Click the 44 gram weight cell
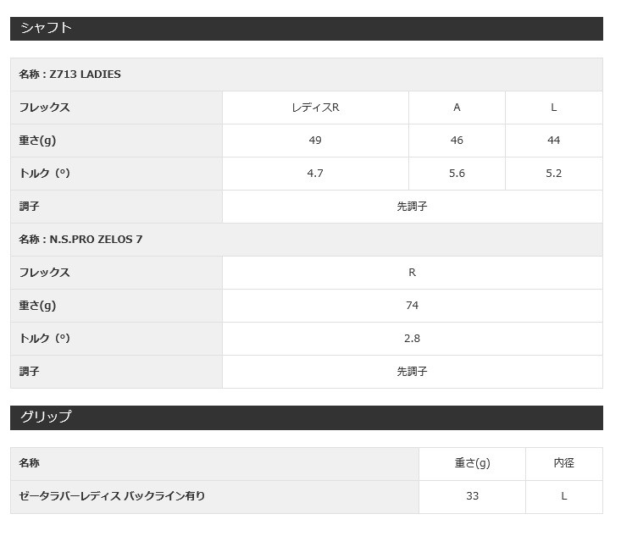The width and height of the screenshot is (621, 536). 554,141
